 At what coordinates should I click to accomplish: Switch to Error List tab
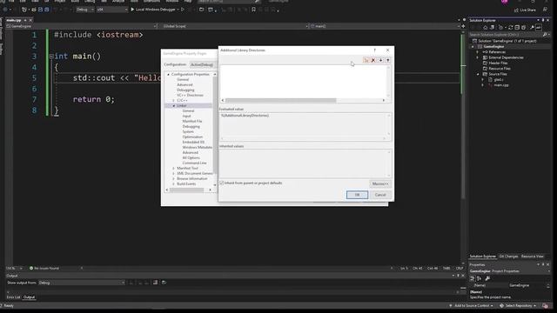[x=14, y=297]
